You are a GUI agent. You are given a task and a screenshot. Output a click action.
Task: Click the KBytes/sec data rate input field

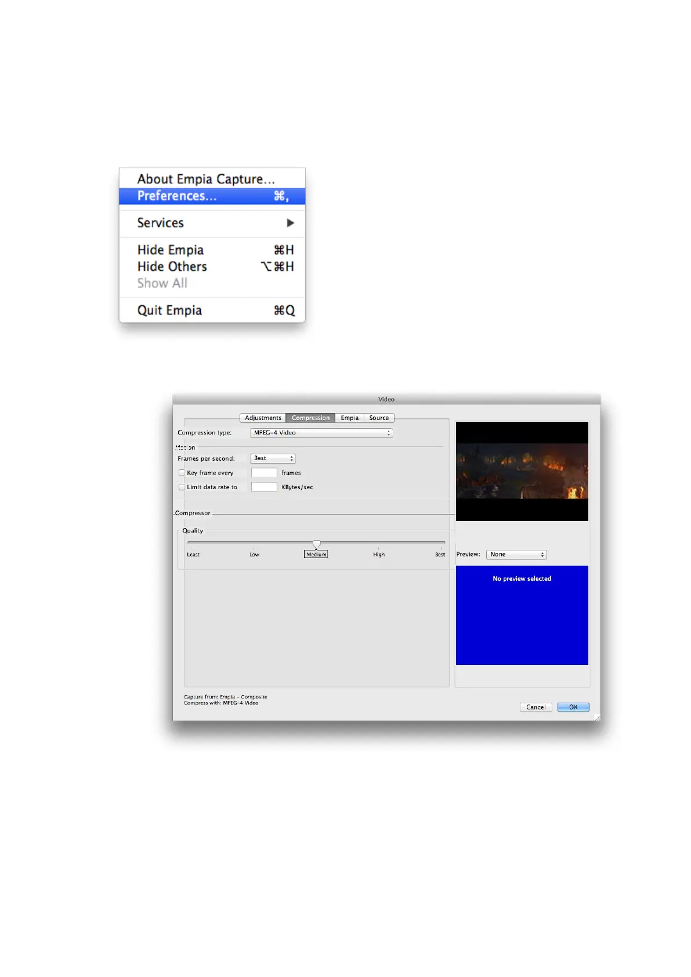click(264, 487)
